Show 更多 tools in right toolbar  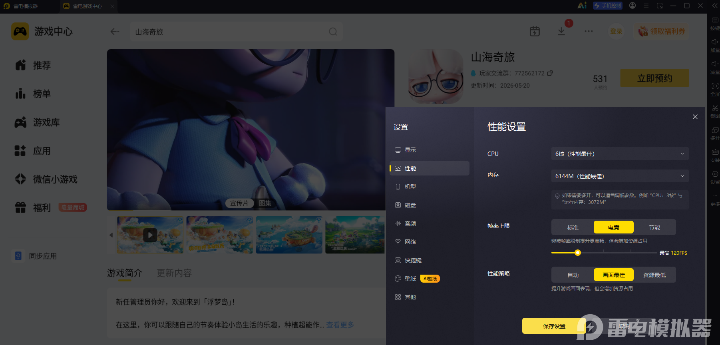tap(715, 199)
